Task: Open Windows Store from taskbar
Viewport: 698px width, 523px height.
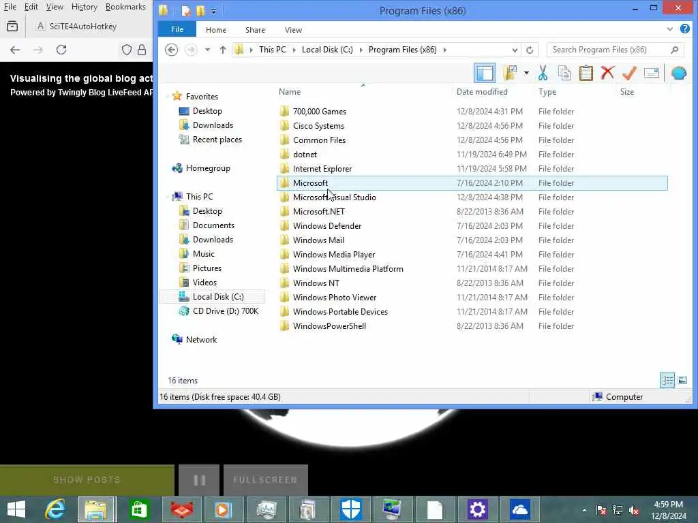Action: tap(139, 509)
